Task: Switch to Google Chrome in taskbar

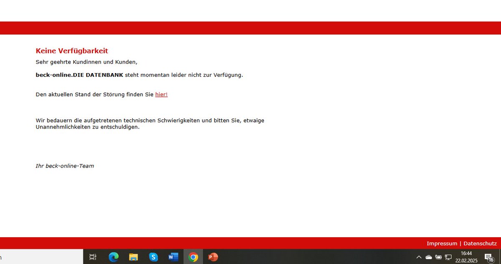Action: pyautogui.click(x=193, y=257)
